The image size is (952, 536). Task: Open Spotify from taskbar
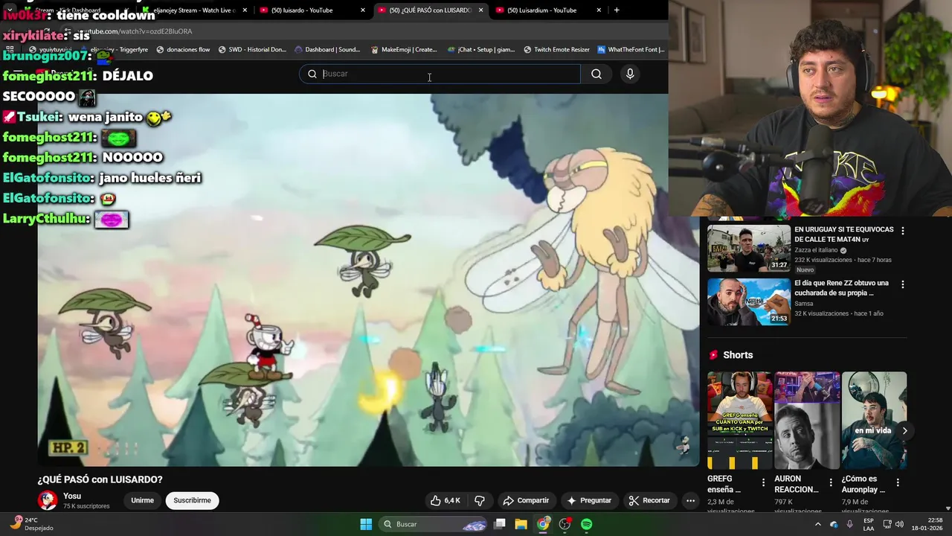click(x=586, y=524)
